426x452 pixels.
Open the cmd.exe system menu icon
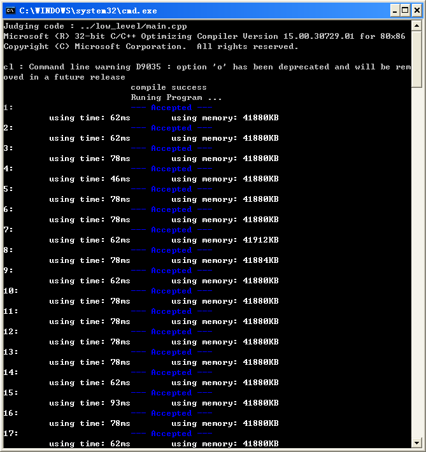[10, 10]
